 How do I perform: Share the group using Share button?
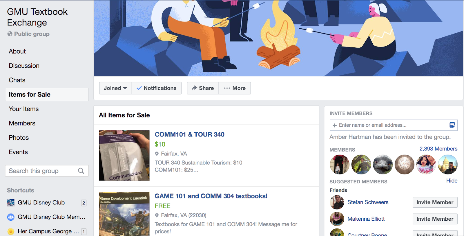(203, 88)
